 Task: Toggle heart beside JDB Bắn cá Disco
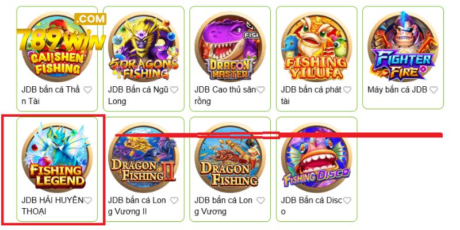coord(347,200)
